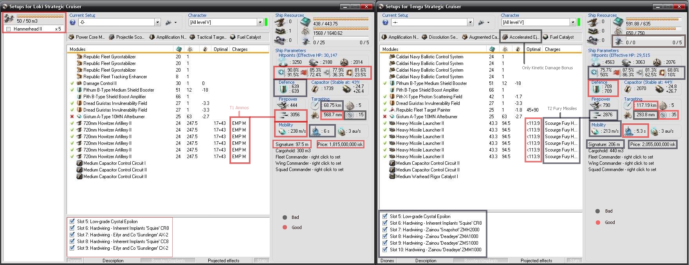Toggle red X status of Loki's Gistum A-Type Afterburner
The width and height of the screenshot is (689, 265).
click(x=72, y=117)
